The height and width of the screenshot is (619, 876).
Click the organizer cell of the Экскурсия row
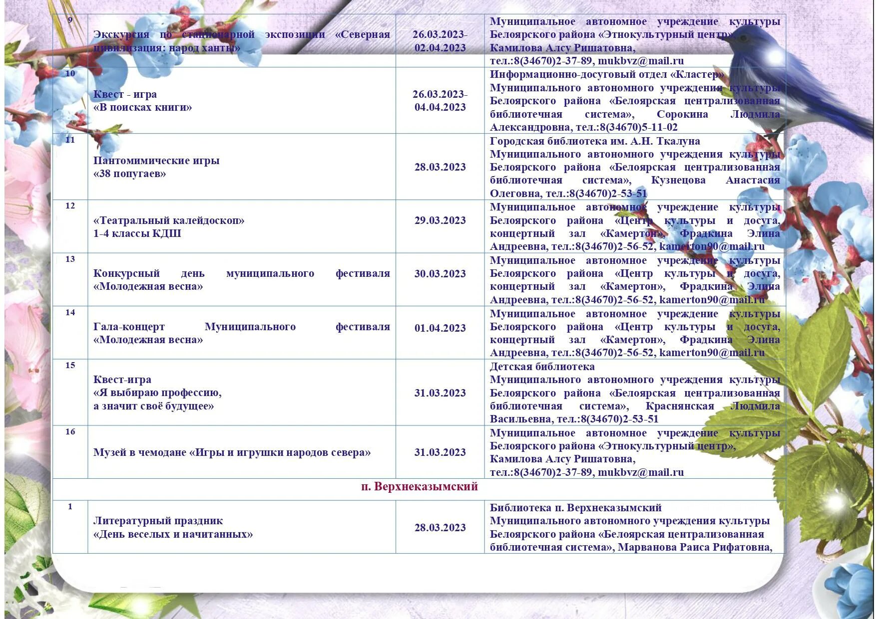point(635,41)
